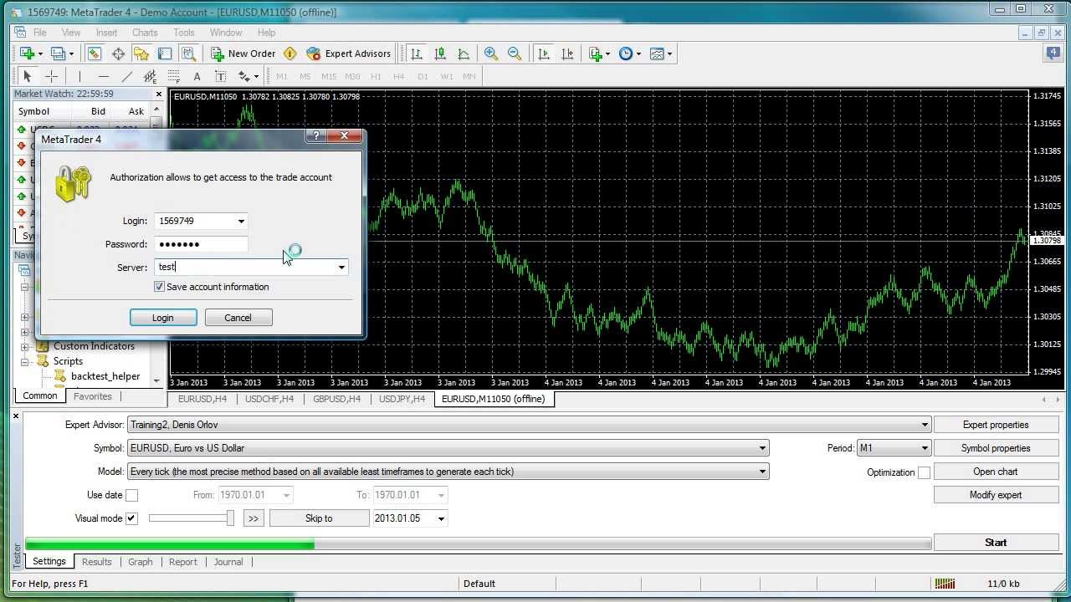Open the Charts menu
This screenshot has height=602, width=1071.
point(145,33)
